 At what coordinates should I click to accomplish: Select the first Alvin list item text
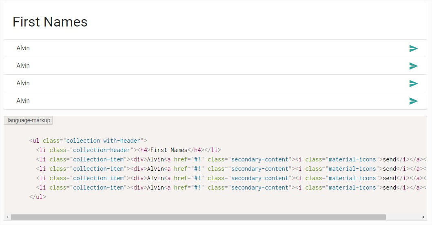click(x=23, y=48)
